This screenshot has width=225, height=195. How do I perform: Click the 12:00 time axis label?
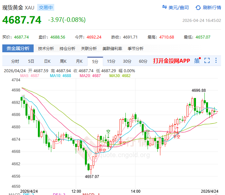pyautogui.click(x=76, y=191)
